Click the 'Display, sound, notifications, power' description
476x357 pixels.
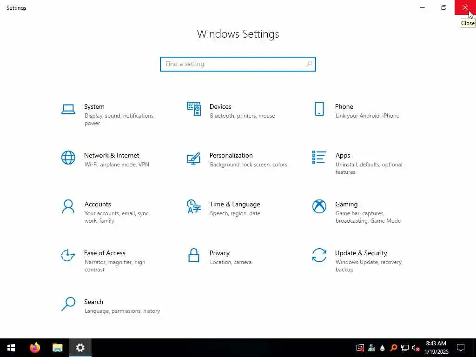click(x=119, y=119)
